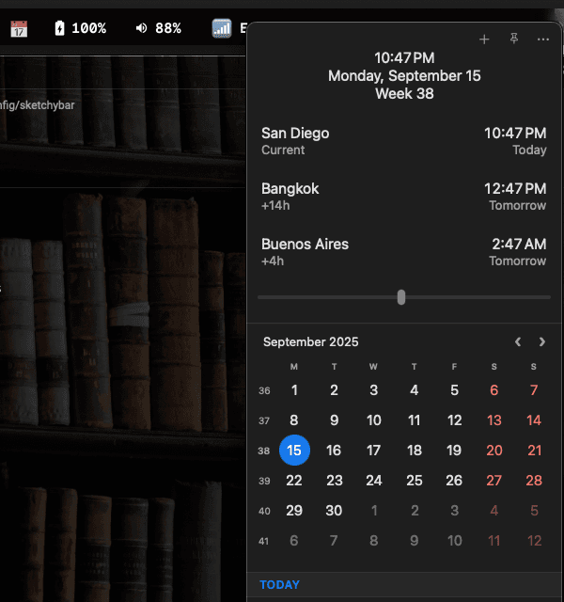Advance to next month using right chevron
This screenshot has height=602, width=564.
point(541,342)
